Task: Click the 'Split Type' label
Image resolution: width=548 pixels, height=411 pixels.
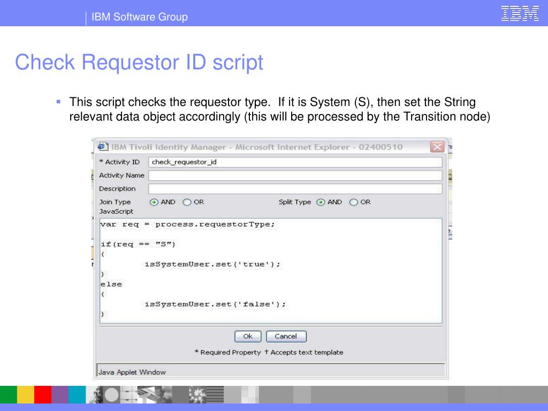Action: (x=295, y=202)
